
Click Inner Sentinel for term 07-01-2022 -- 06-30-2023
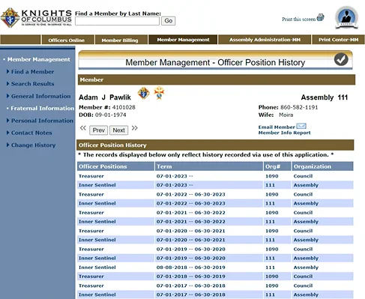(x=97, y=203)
